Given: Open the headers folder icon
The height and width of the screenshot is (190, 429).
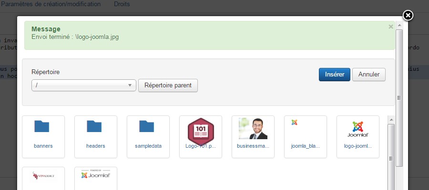Looking at the screenshot, I should [x=94, y=126].
